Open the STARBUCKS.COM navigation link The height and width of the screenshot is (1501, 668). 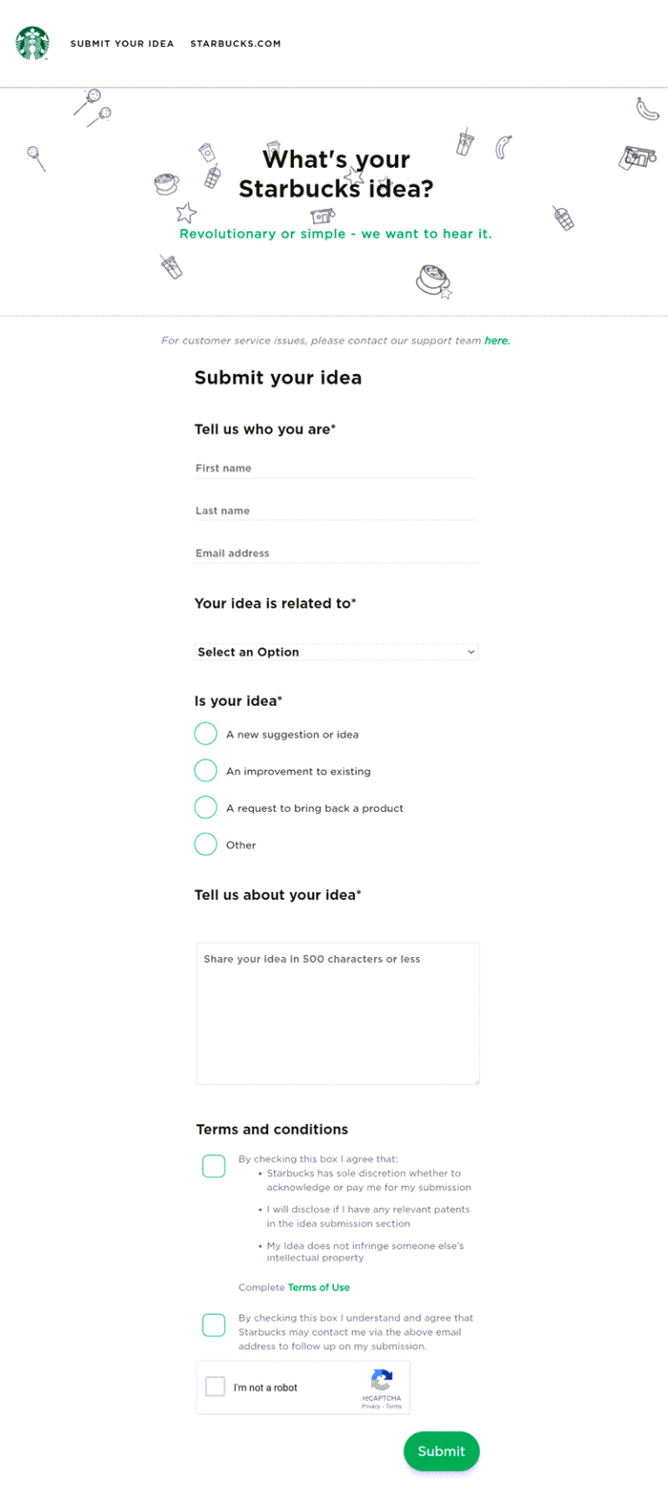pos(235,44)
